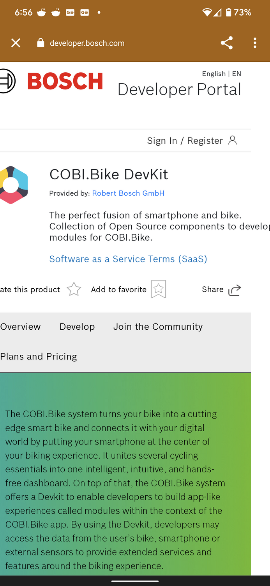Select the Plans and Pricing tab
270x586 pixels.
[39, 356]
